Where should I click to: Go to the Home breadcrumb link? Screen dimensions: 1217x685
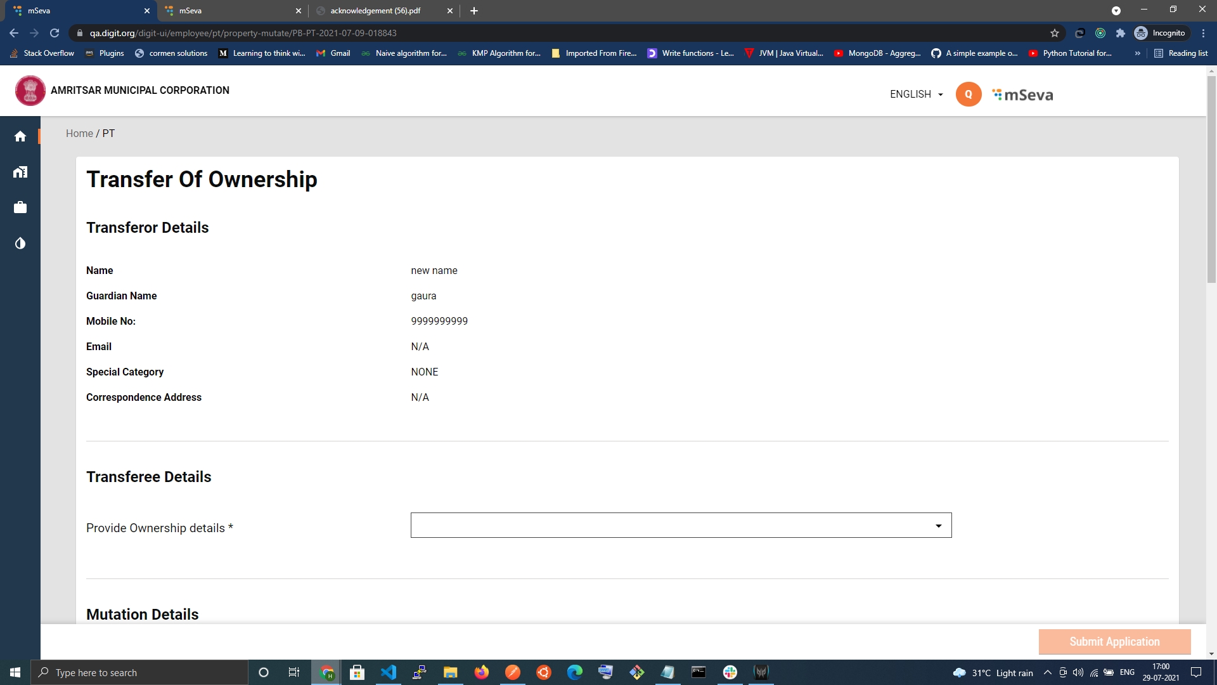[x=79, y=133]
